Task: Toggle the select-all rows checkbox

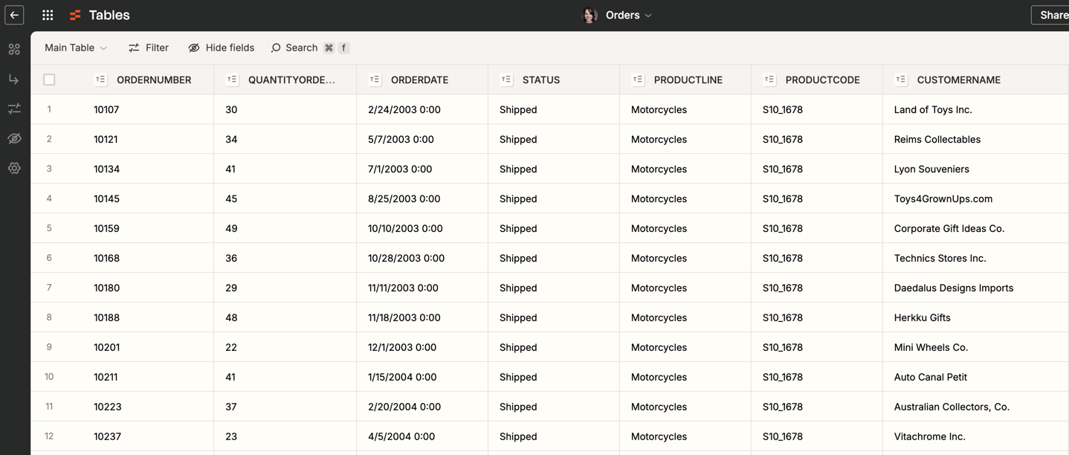Action: tap(49, 80)
